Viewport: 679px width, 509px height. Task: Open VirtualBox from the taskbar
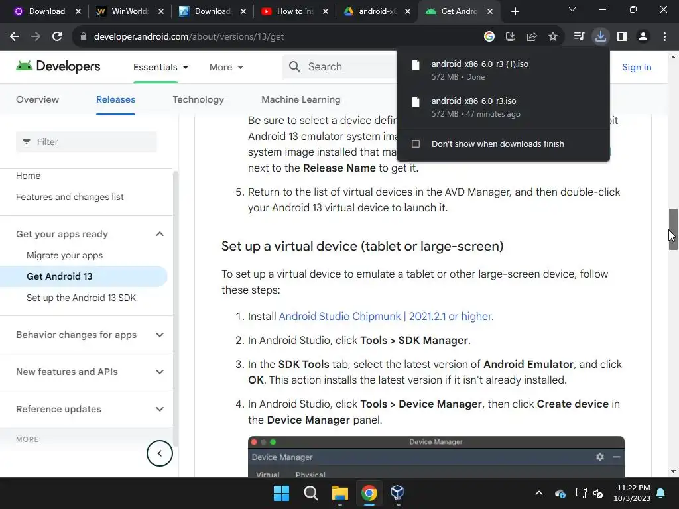tap(398, 493)
